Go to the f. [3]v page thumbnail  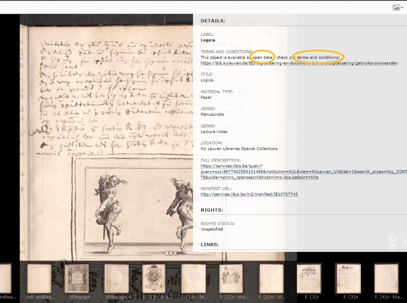click(348, 279)
